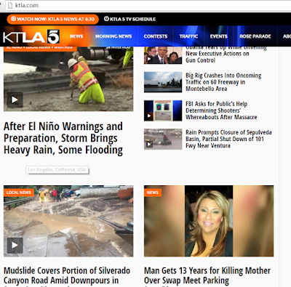Image resolution: width=291 pixels, height=287 pixels.
Task: Open Mudslide Covers Silverado Canyon Road headline
Action: pos(67,276)
